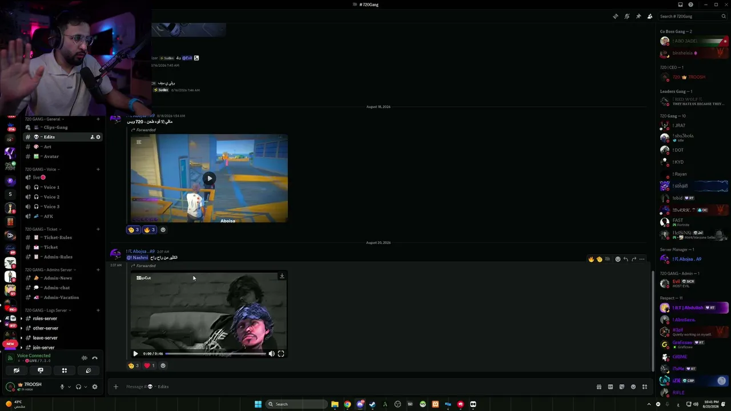This screenshot has width=731, height=411.
Task: Add new reaction under the CapCut message
Action: coord(163,365)
